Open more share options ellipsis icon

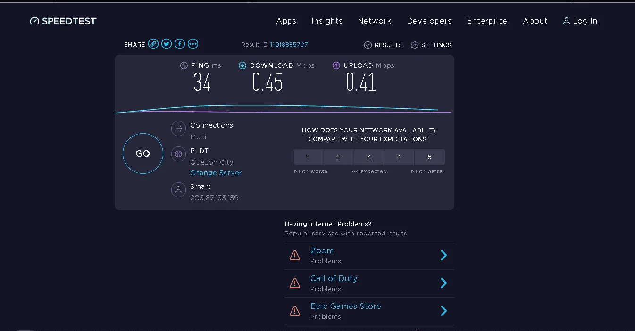pyautogui.click(x=193, y=44)
